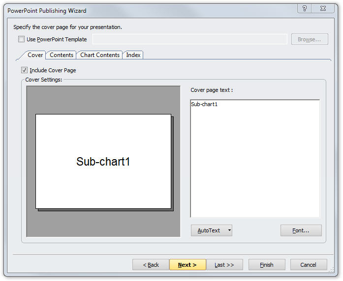Click inside the Cover page text box

click(x=255, y=158)
